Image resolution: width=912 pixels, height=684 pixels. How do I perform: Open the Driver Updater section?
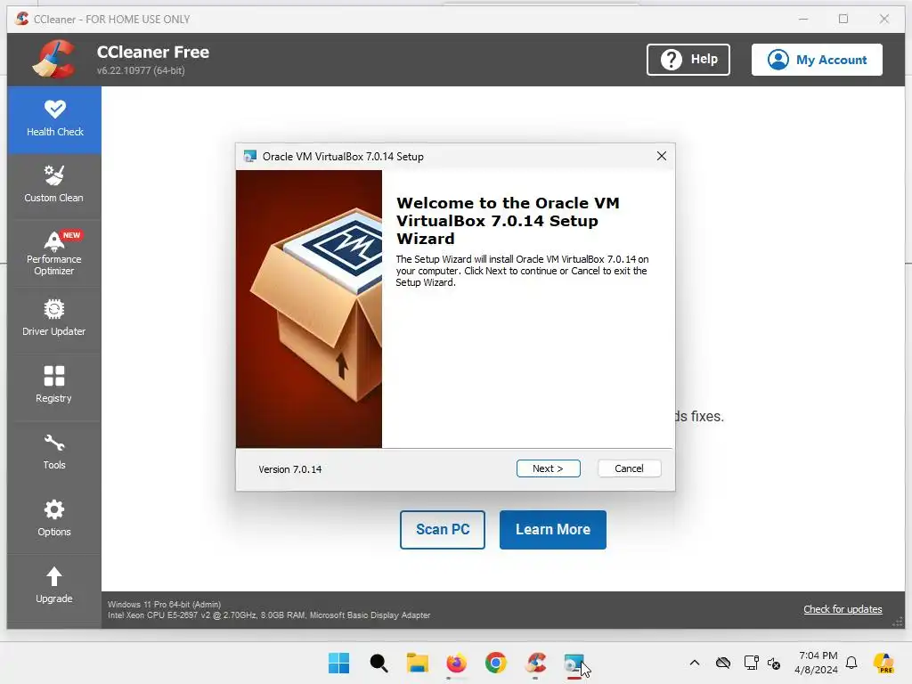[54, 318]
